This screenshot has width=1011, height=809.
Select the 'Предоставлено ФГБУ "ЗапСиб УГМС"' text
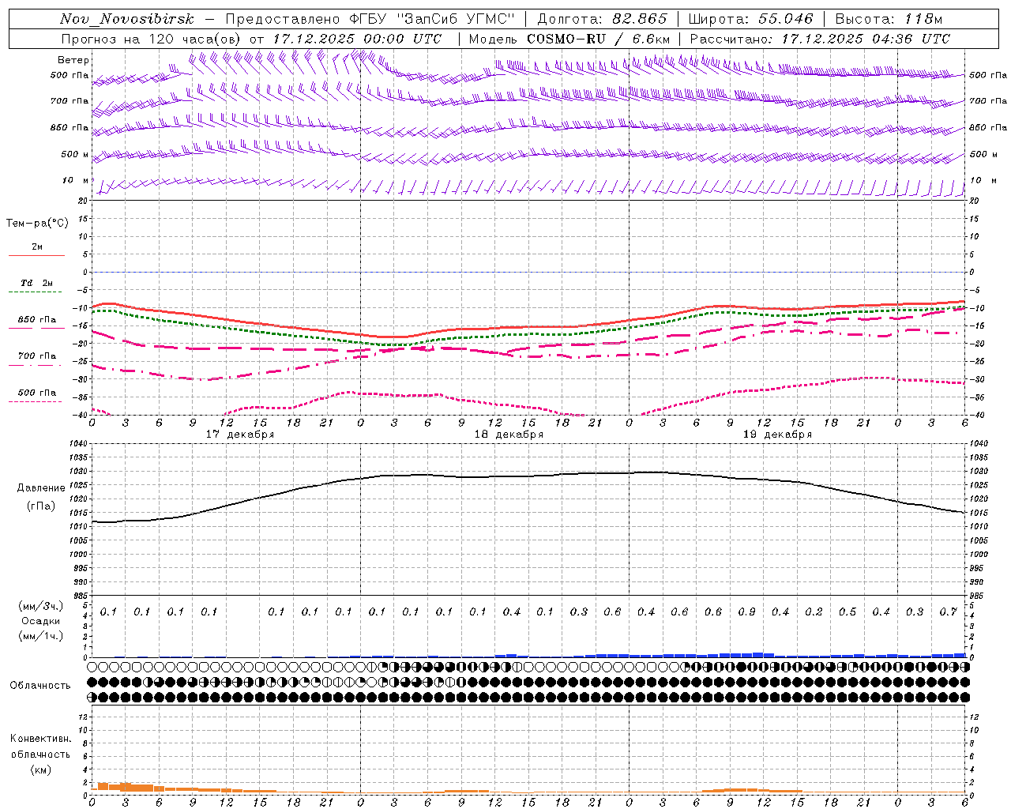(x=370, y=19)
